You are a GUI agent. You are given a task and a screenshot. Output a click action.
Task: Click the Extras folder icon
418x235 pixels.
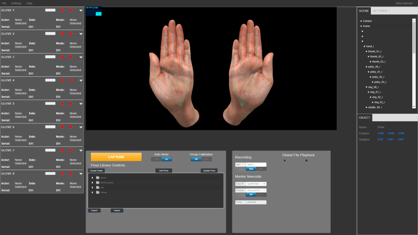[x=98, y=193]
